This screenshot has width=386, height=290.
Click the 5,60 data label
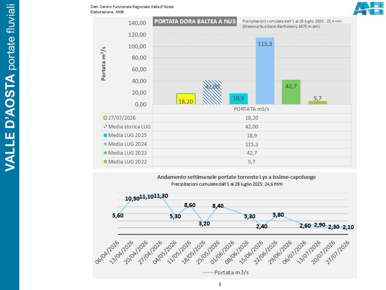[x=118, y=215]
